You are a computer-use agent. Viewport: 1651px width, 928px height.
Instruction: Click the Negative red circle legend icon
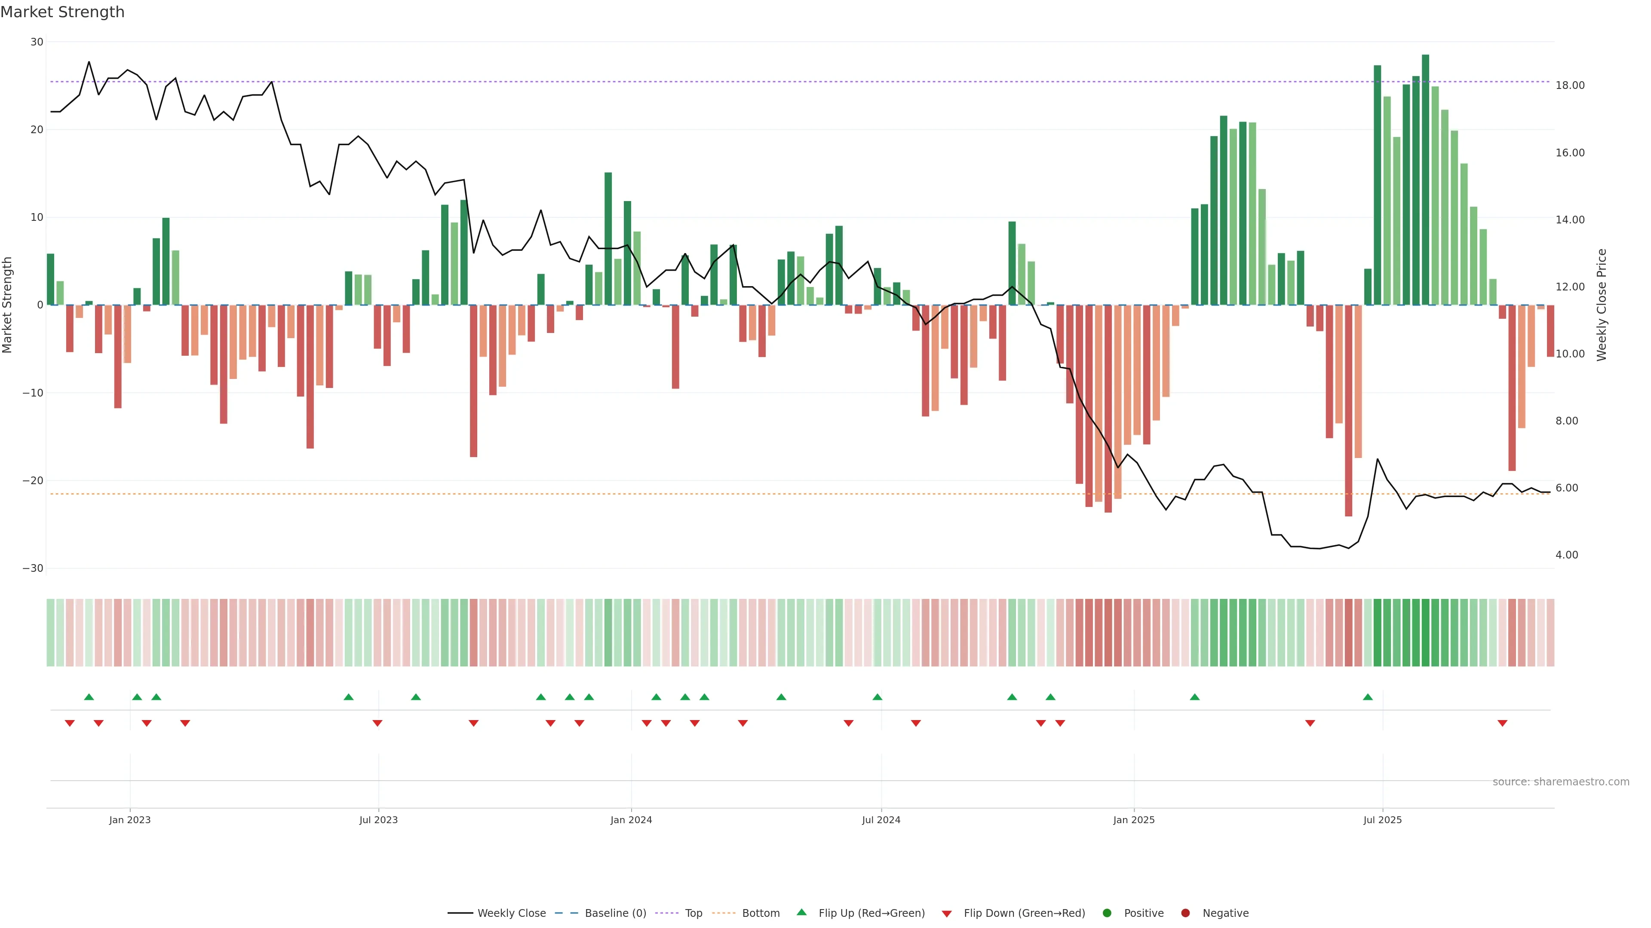pyautogui.click(x=1185, y=913)
